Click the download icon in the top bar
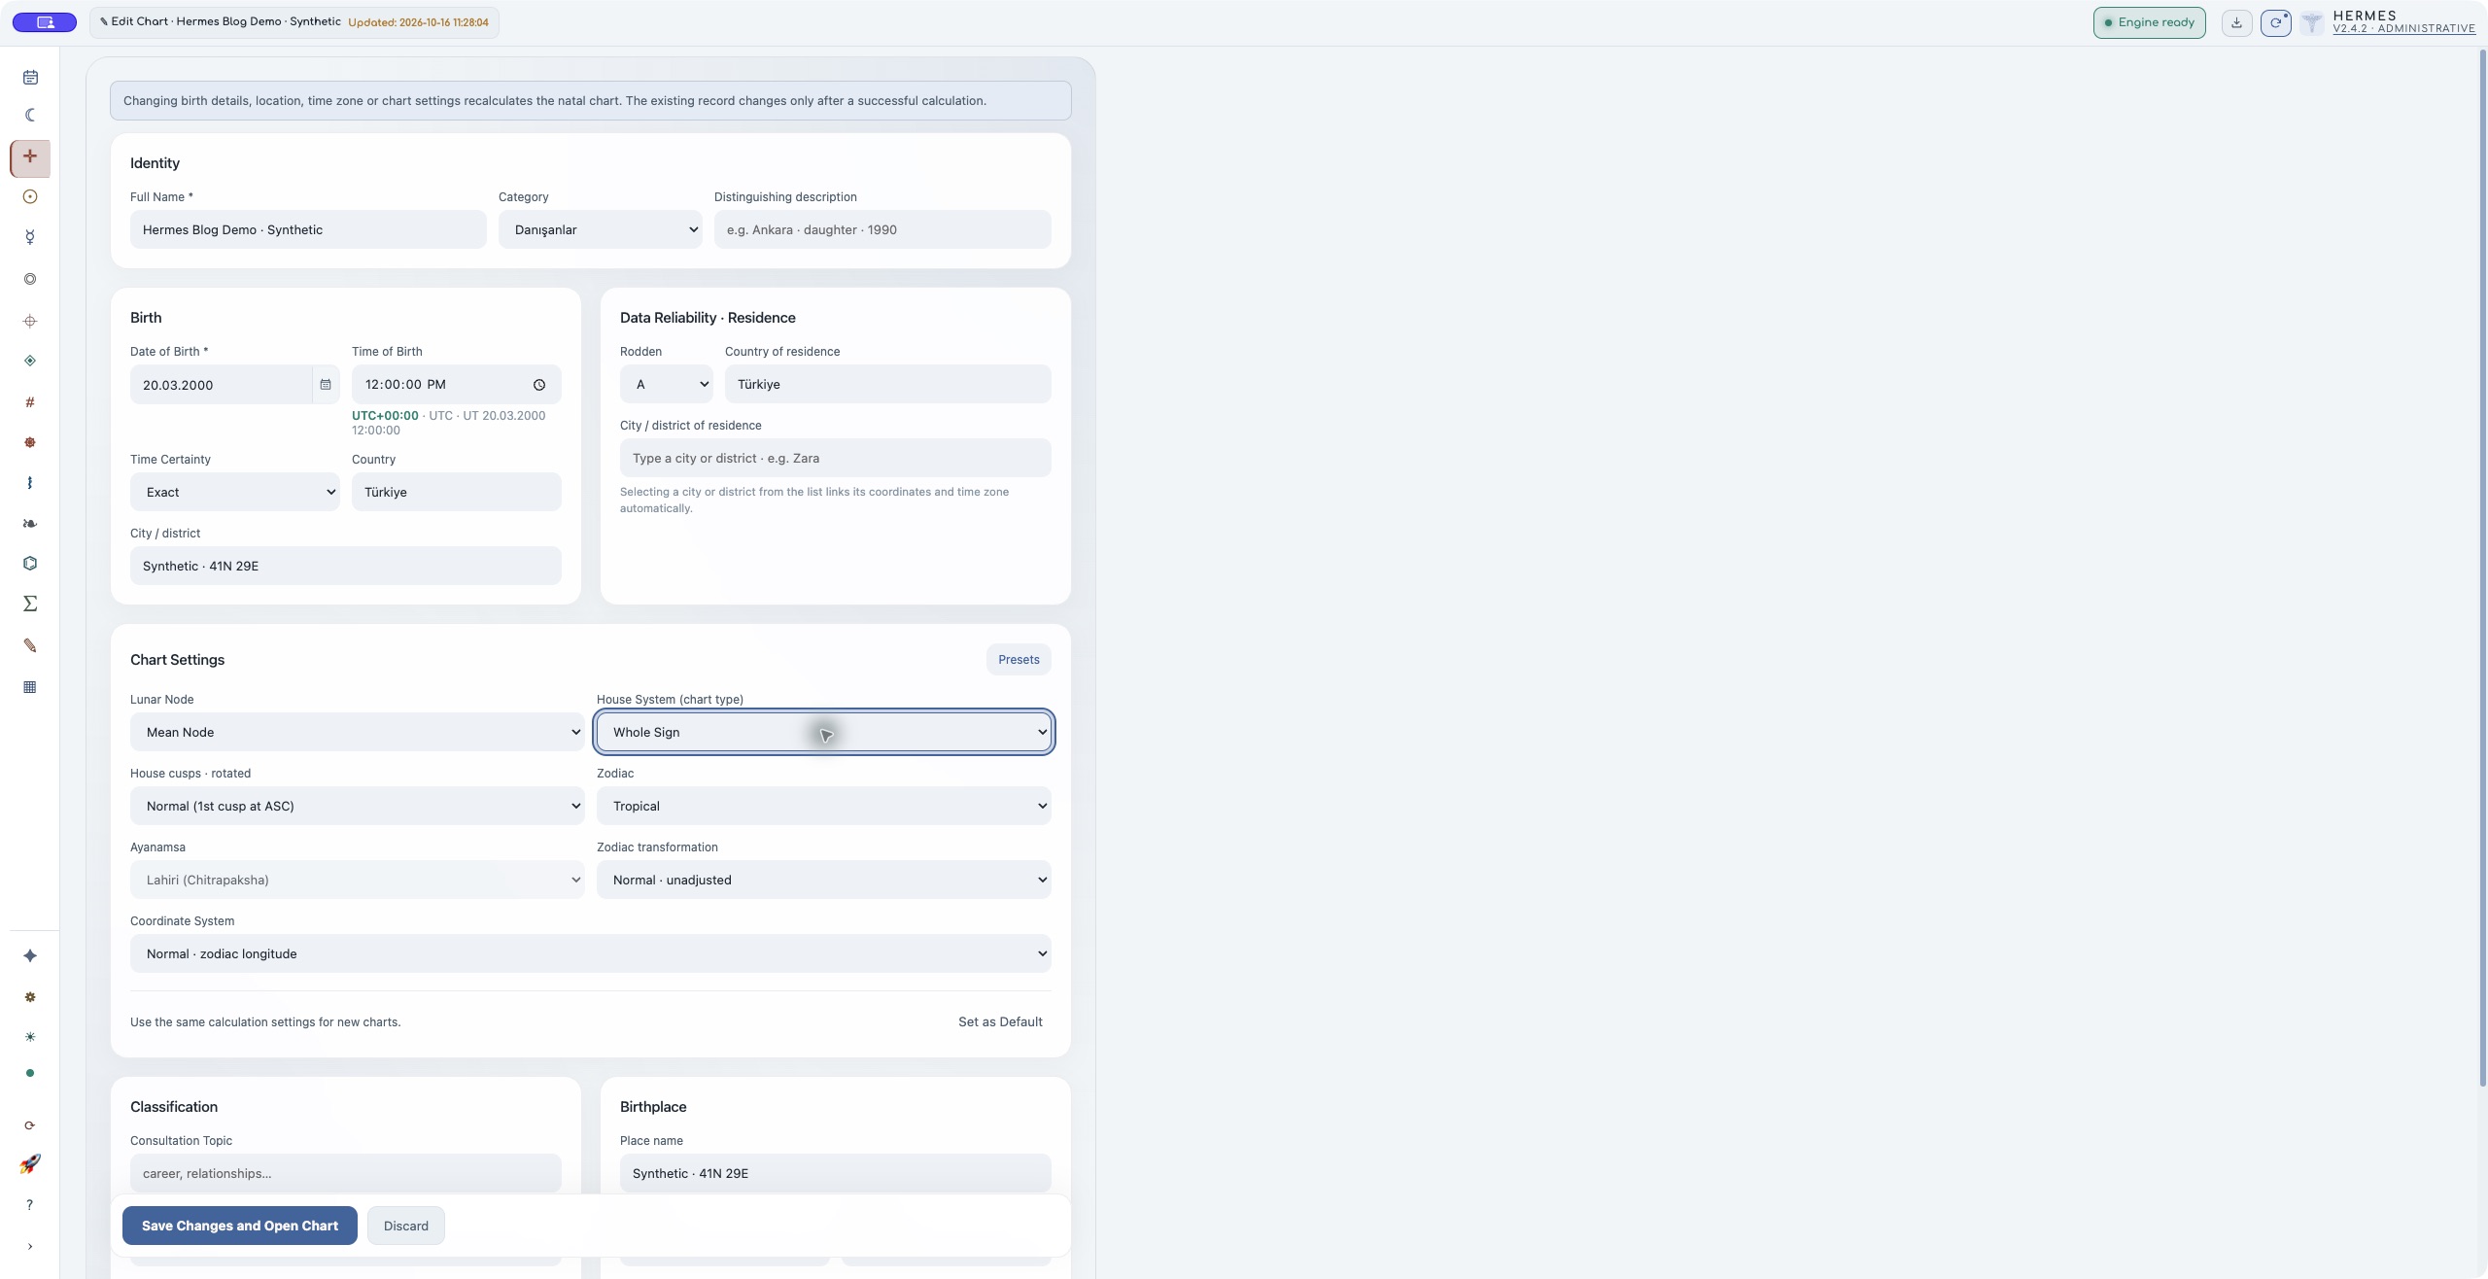Image resolution: width=2488 pixels, height=1279 pixels. 2236,22
